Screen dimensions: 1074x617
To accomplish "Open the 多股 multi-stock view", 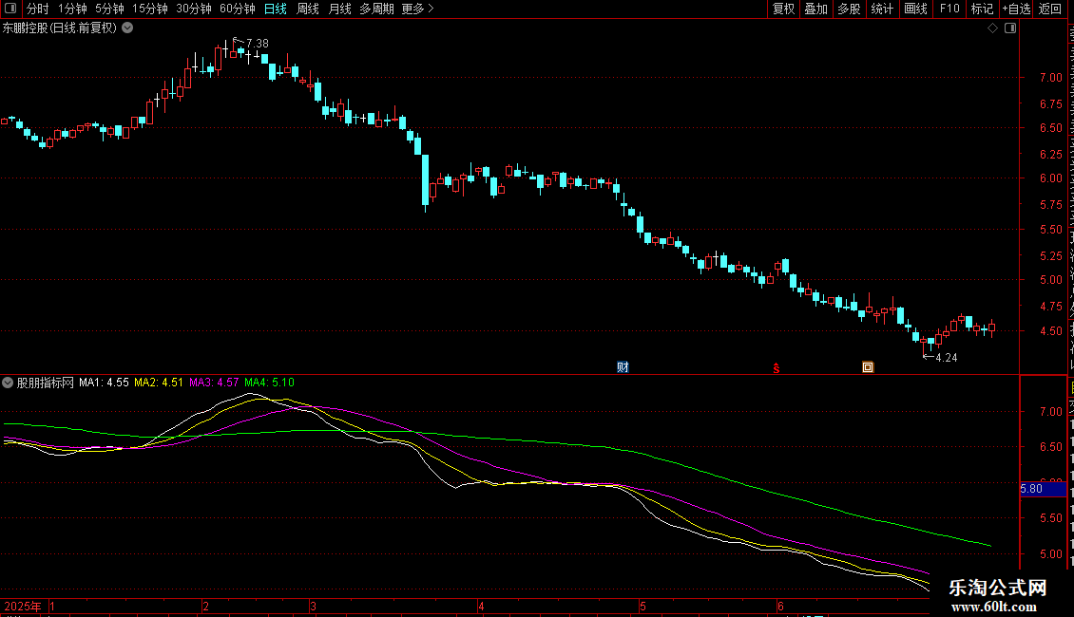I will 849,9.
